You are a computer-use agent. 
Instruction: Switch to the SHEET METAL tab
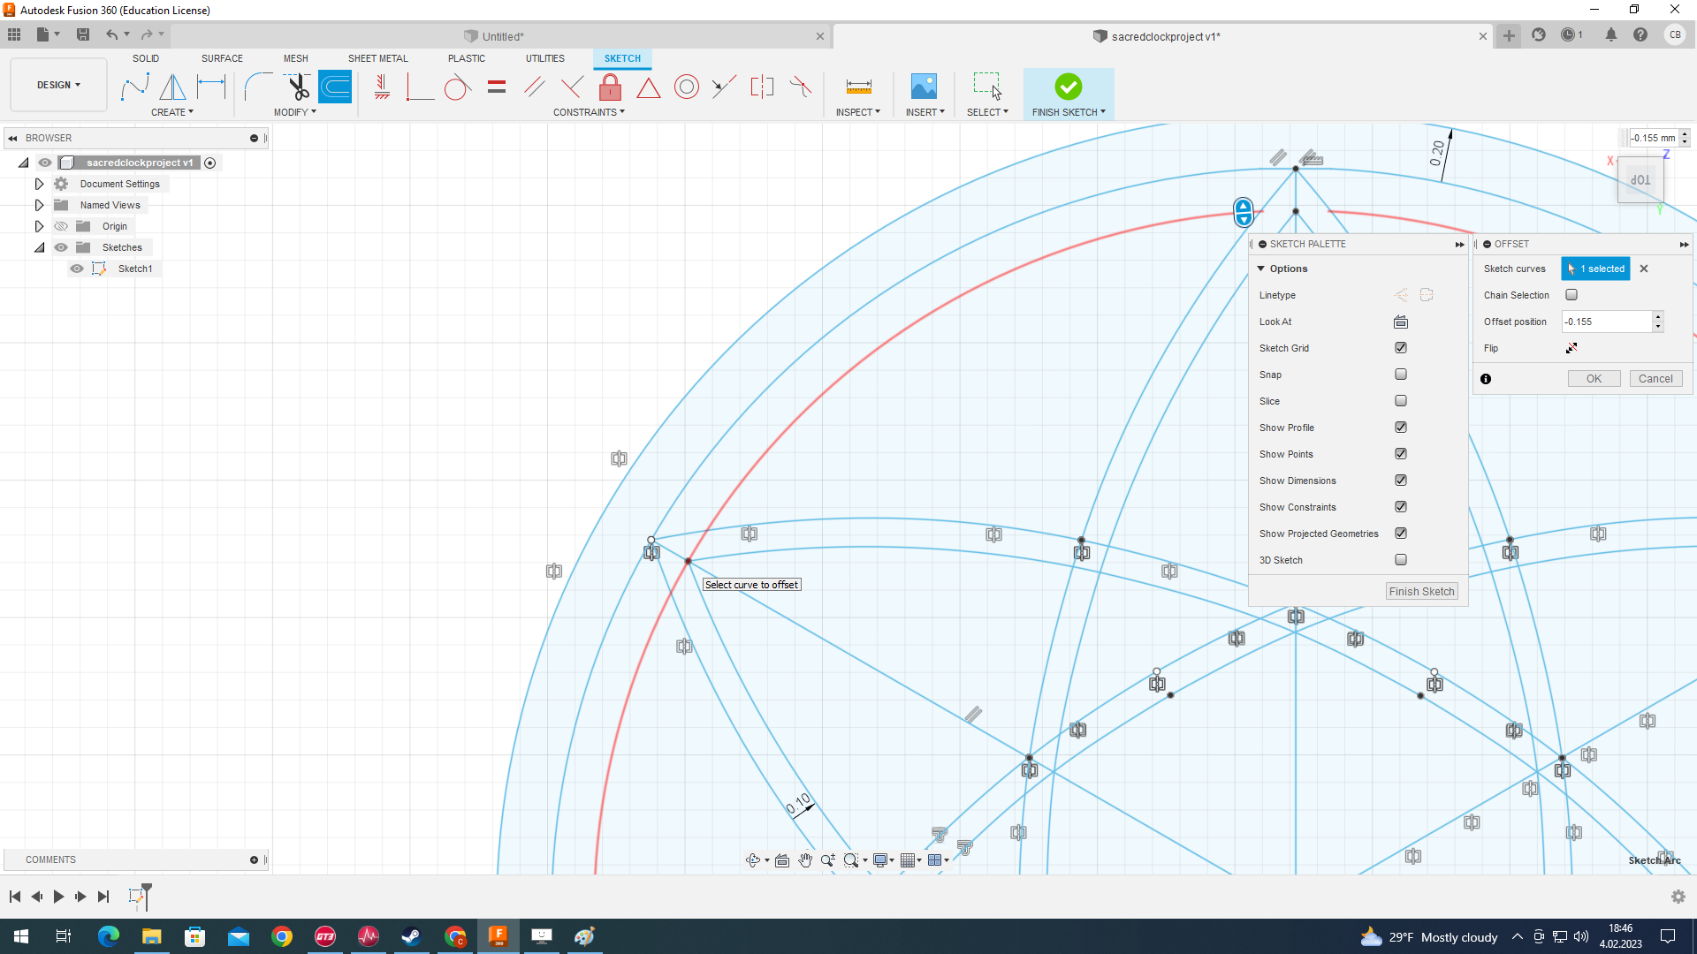[x=377, y=58]
